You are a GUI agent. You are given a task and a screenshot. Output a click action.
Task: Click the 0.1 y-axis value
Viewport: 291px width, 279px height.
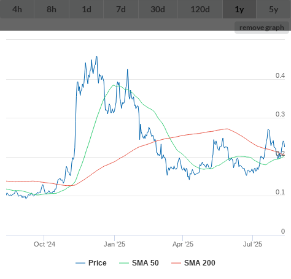(x=280, y=192)
